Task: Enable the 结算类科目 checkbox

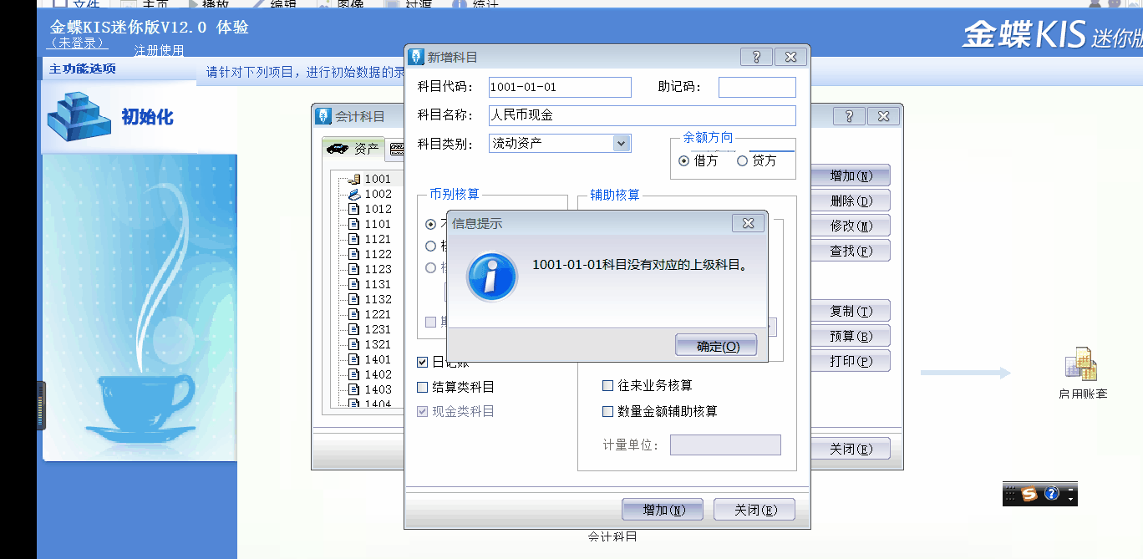Action: (x=423, y=387)
